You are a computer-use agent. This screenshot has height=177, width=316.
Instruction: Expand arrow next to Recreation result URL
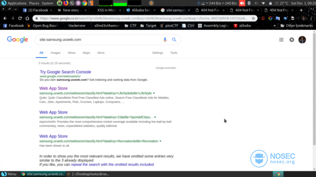[x=160, y=141]
